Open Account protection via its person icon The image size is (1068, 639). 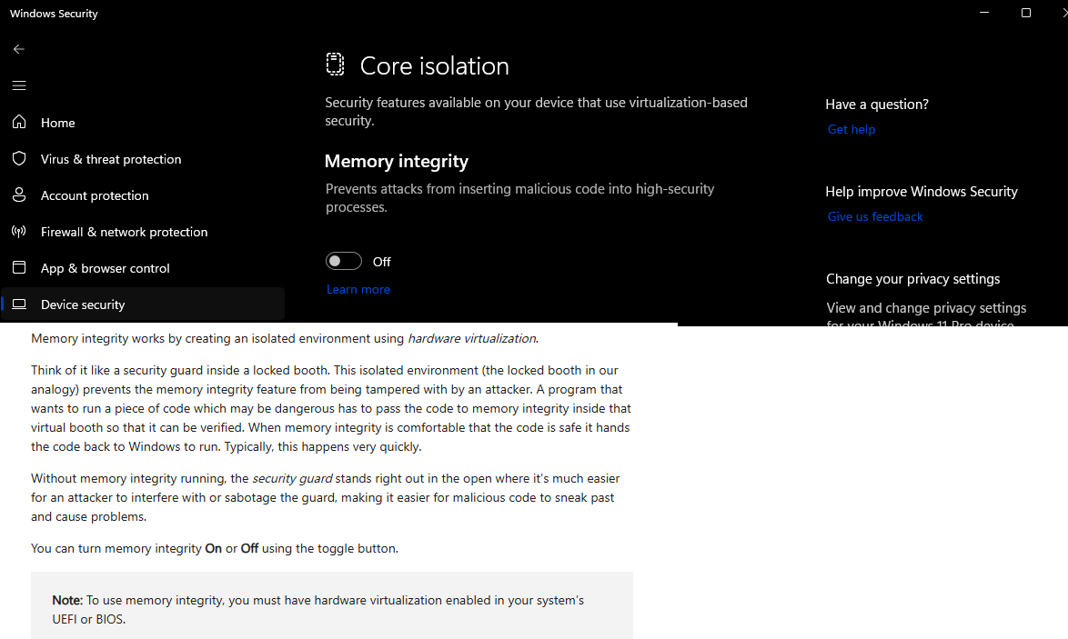pos(19,195)
